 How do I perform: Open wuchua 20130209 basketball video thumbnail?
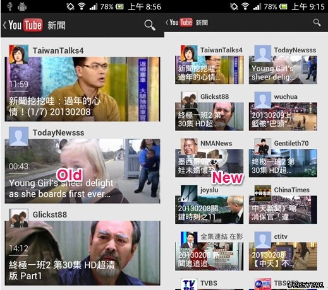(283, 117)
